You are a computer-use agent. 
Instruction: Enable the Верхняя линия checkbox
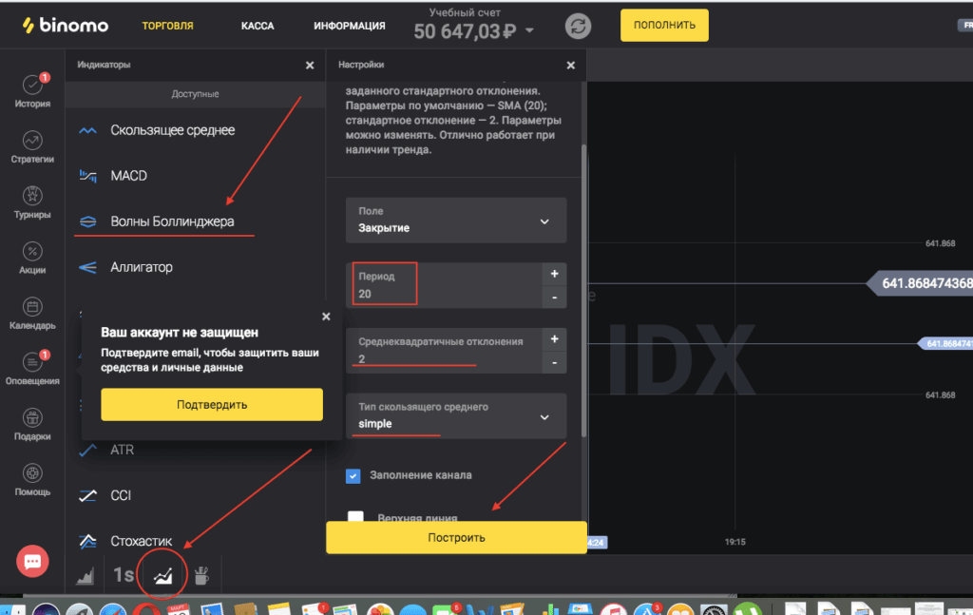pos(355,518)
